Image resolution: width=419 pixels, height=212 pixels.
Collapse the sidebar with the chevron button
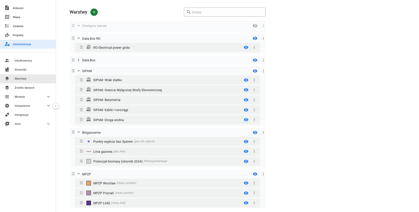56,106
